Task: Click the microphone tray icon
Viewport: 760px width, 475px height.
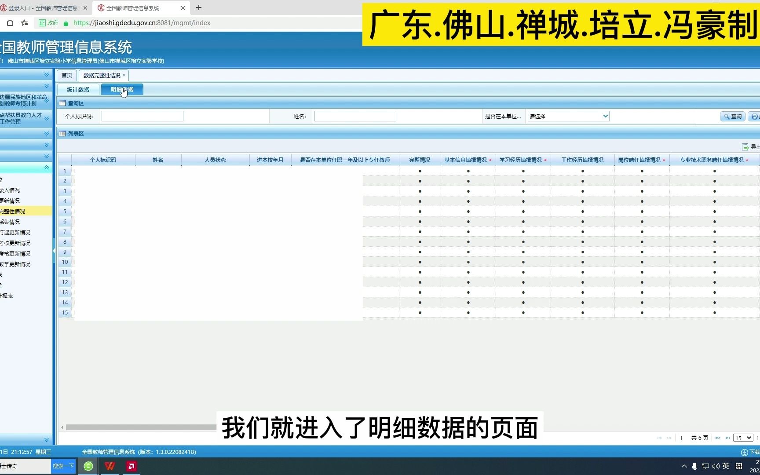Action: click(x=694, y=466)
